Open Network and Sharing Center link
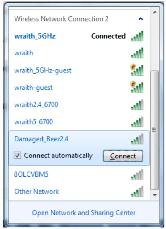Screen dimensions: 166x229 (84, 213)
